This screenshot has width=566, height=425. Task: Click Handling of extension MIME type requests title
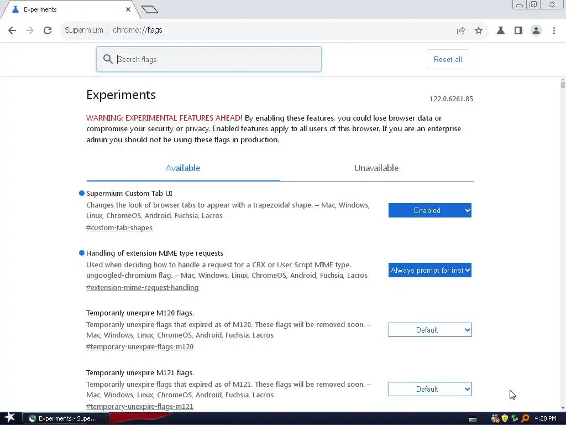click(155, 253)
